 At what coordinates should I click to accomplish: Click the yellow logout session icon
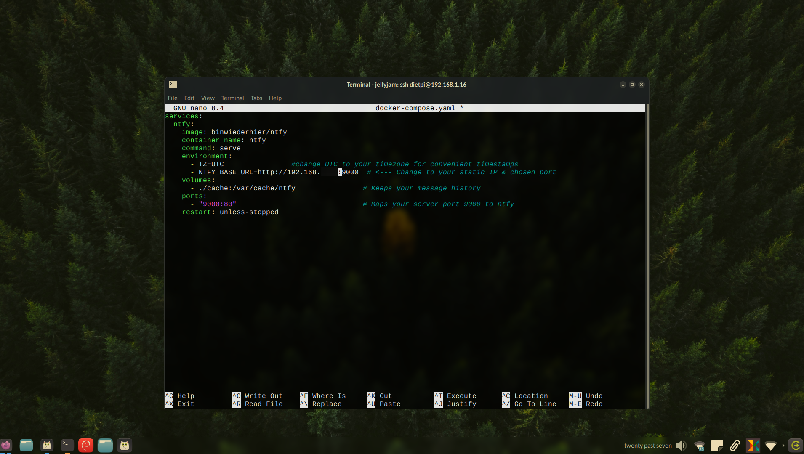tap(796, 446)
